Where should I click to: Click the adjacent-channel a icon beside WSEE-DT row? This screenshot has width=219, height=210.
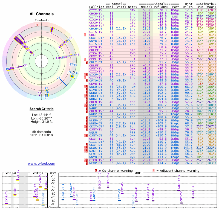85,105
